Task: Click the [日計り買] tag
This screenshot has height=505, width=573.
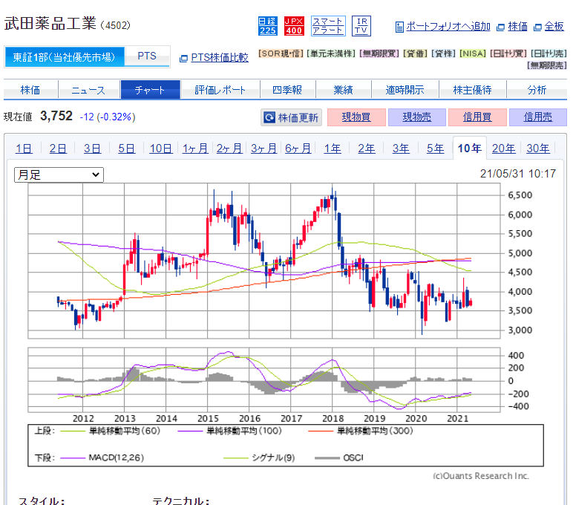Action: (508, 53)
